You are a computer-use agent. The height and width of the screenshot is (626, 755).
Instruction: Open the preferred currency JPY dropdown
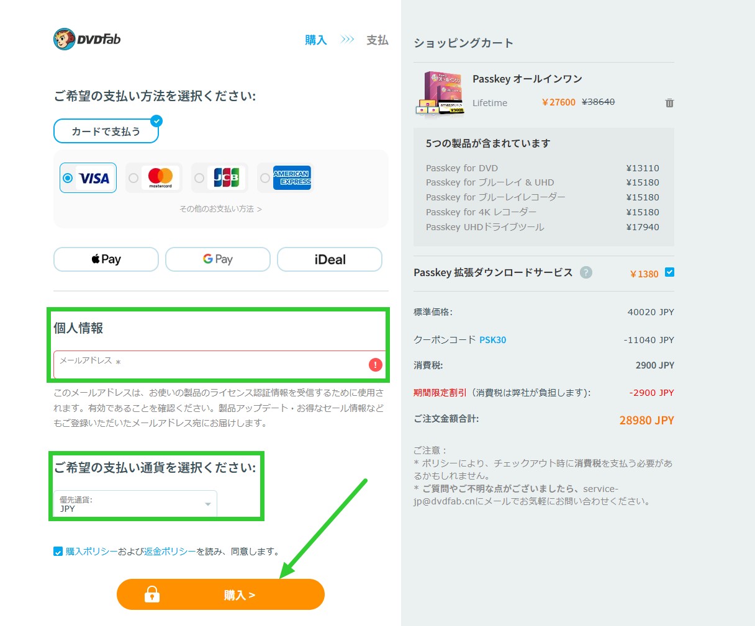coord(135,504)
